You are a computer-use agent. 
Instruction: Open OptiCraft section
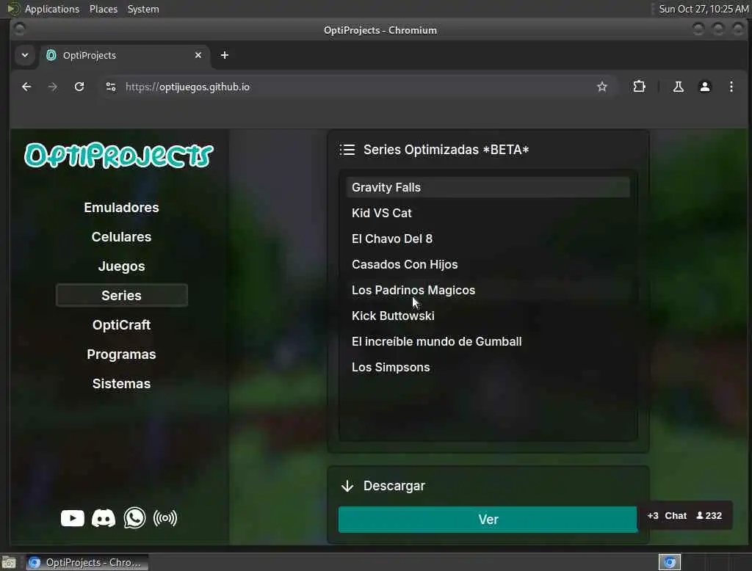(121, 324)
